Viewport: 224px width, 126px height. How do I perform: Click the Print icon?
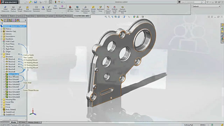pos(41,2)
